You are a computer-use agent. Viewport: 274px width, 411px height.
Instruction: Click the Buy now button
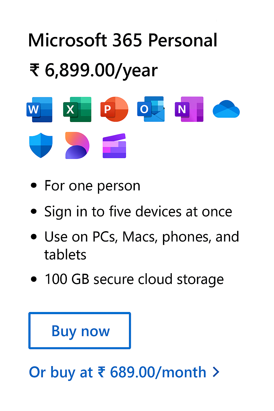(x=80, y=330)
